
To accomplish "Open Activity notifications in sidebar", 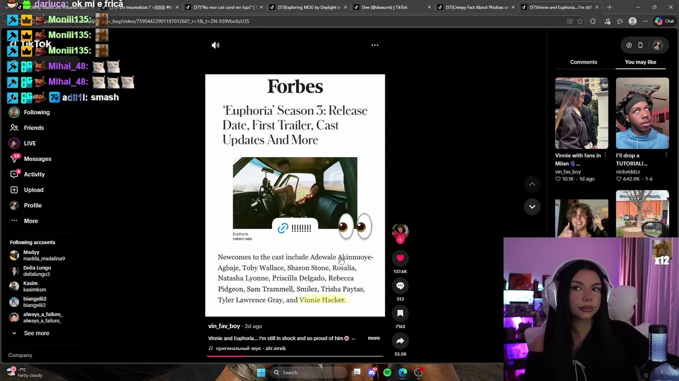I will (x=27, y=174).
